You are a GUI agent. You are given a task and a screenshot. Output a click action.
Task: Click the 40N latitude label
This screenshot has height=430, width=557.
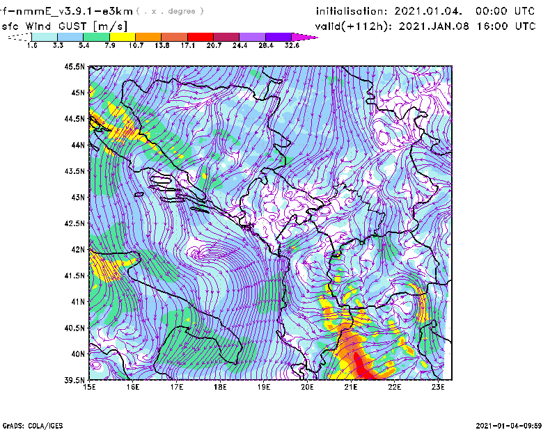pos(78,354)
